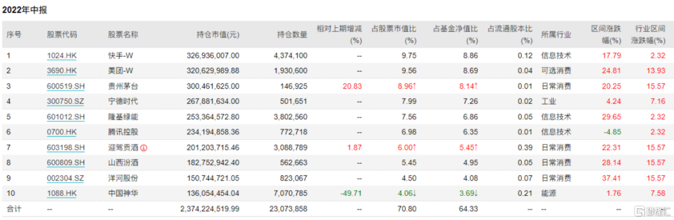The image size is (674, 220).
Task: Select the stock name 隆基绿能
Action: pyautogui.click(x=123, y=117)
